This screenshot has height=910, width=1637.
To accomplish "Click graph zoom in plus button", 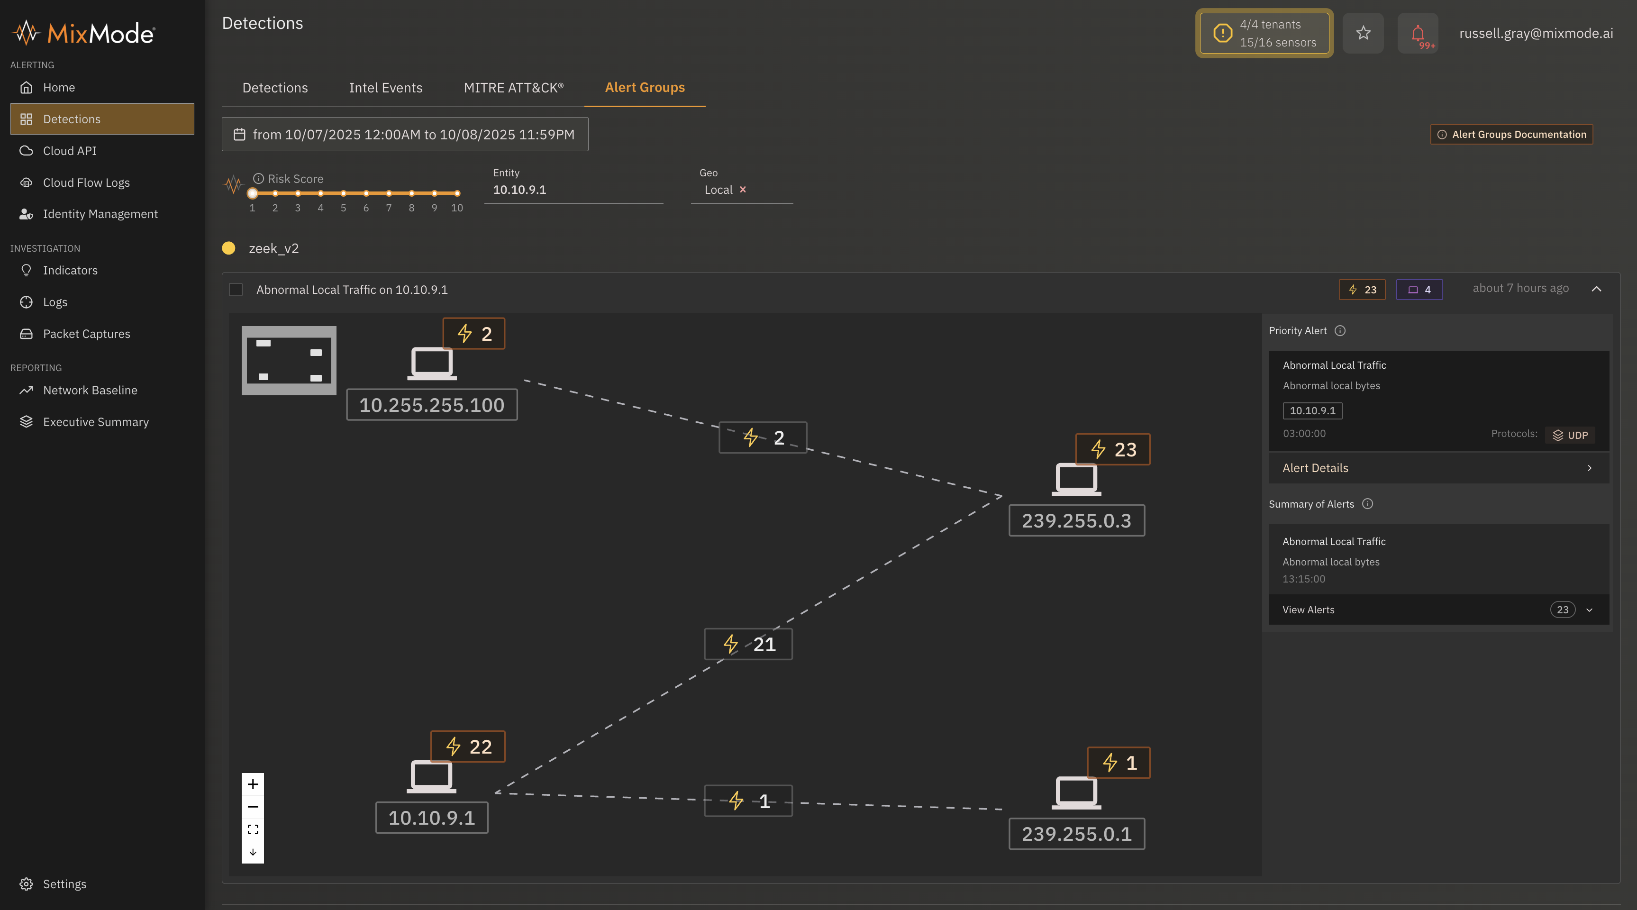I will [253, 784].
